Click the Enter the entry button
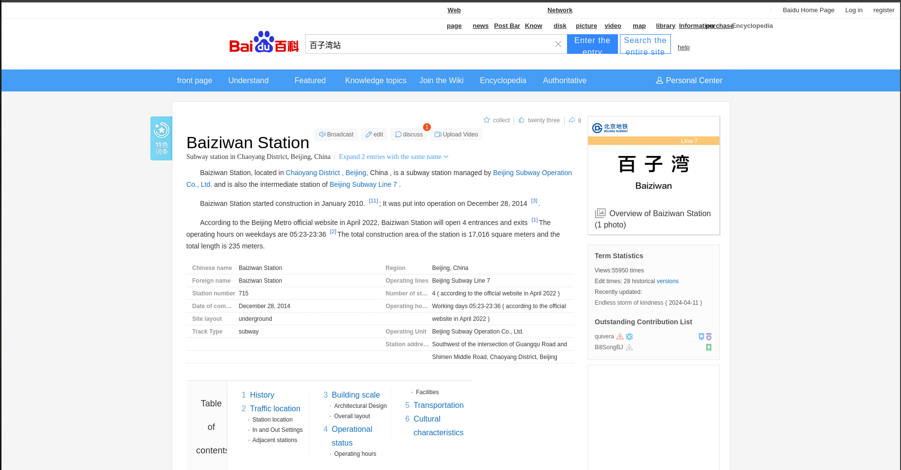Image resolution: width=901 pixels, height=470 pixels. coord(593,44)
